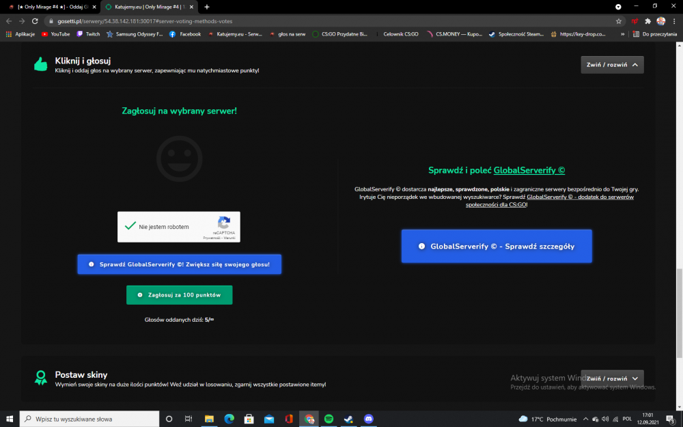
Task: Click the Zagłosuj za 100 punktów button
Action: 179,295
